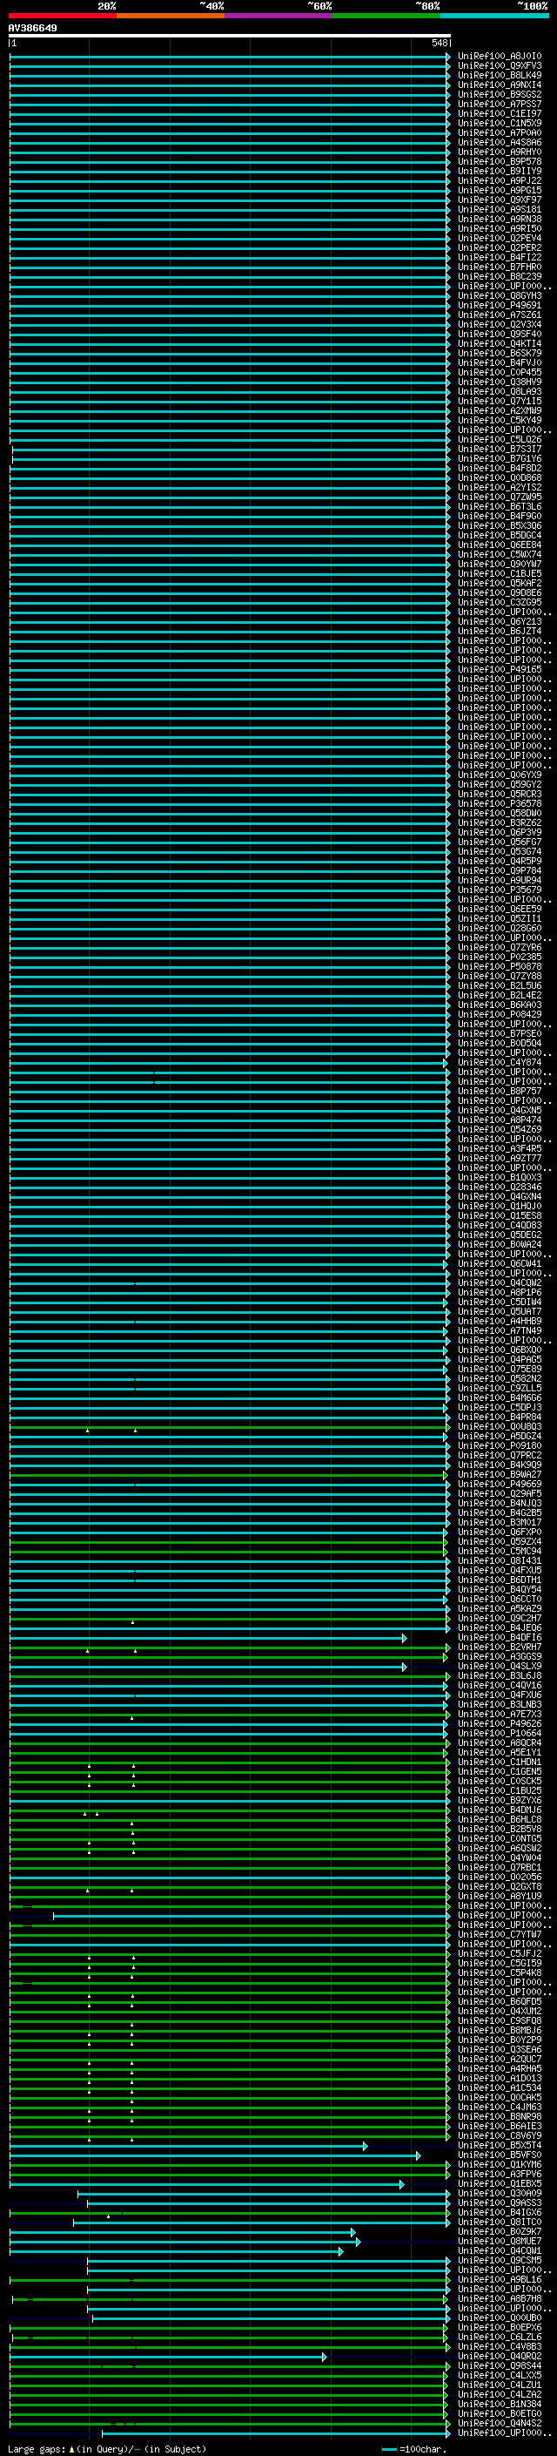557x2456 pixels.
Task: Click the green ~80% identity legend segment
Action: point(386,16)
